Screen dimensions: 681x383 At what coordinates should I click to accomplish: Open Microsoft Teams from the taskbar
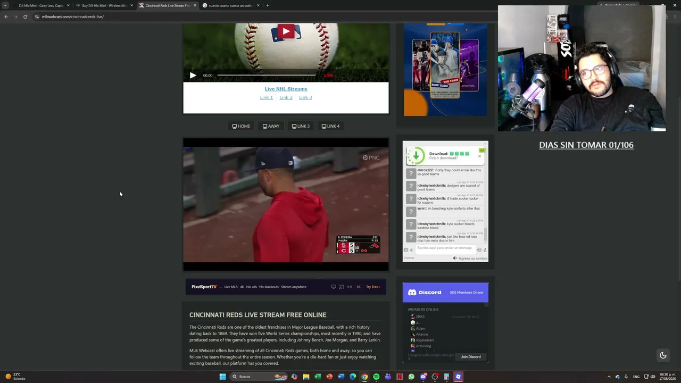click(x=388, y=377)
